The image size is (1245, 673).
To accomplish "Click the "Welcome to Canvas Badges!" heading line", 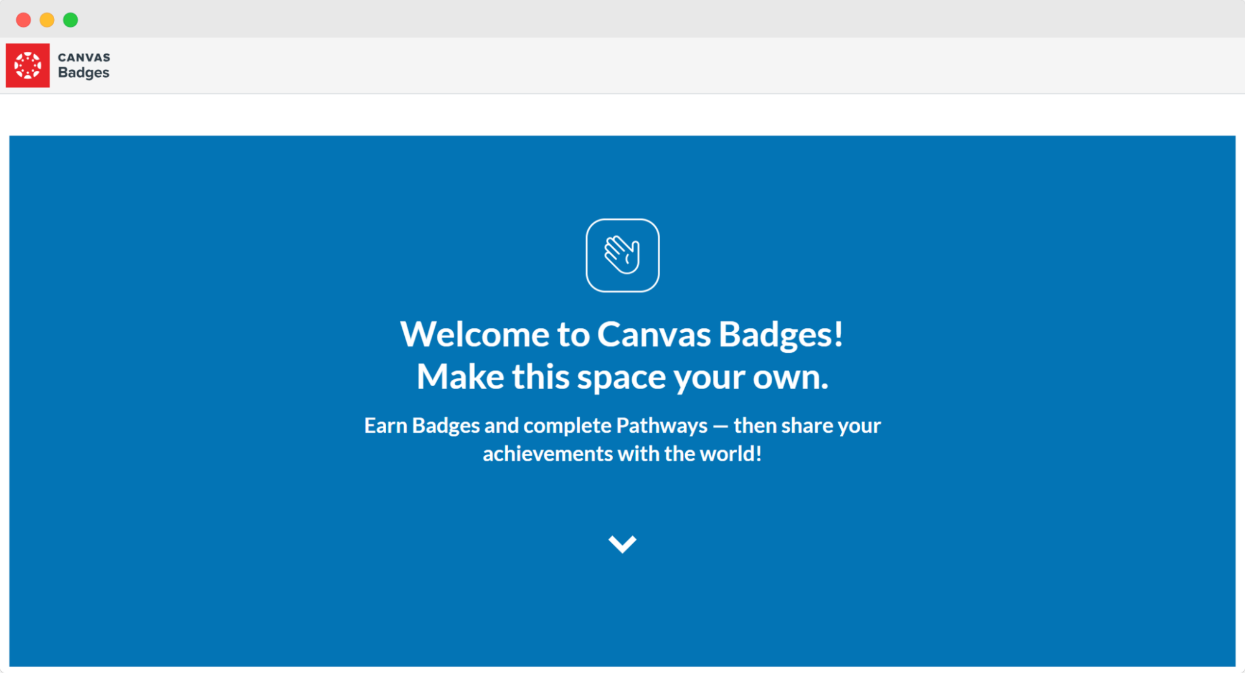I will click(622, 334).
